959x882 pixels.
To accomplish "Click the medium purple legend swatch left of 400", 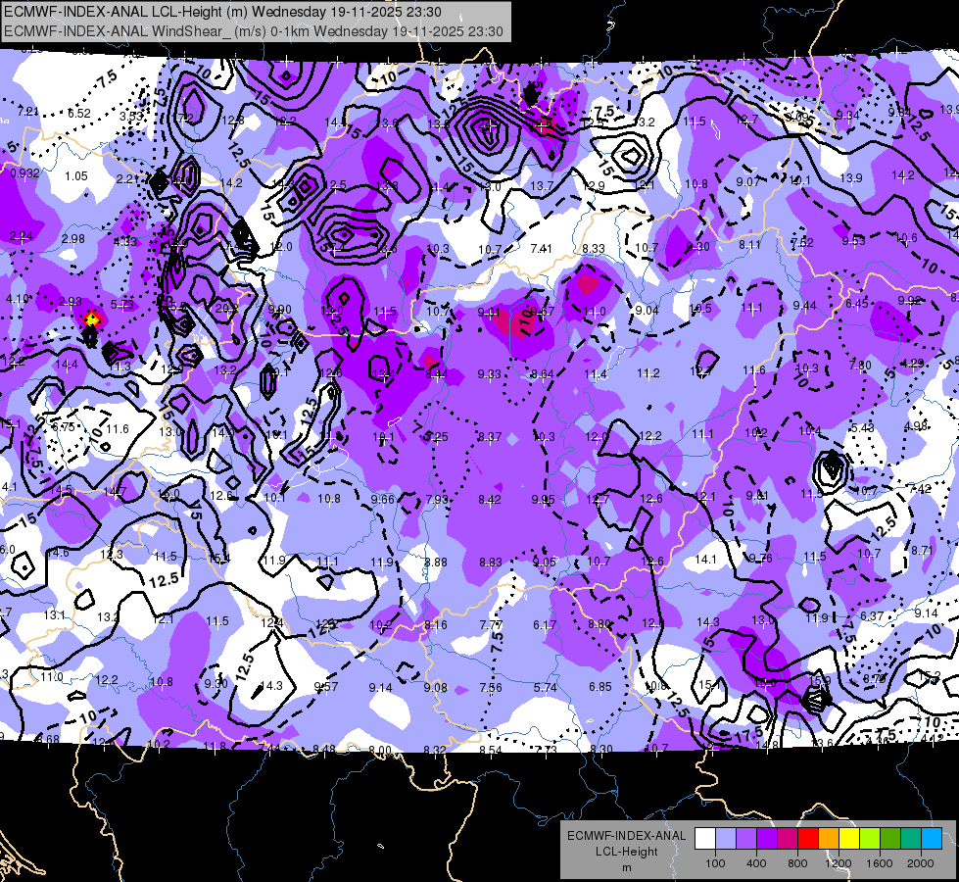I will [x=746, y=839].
